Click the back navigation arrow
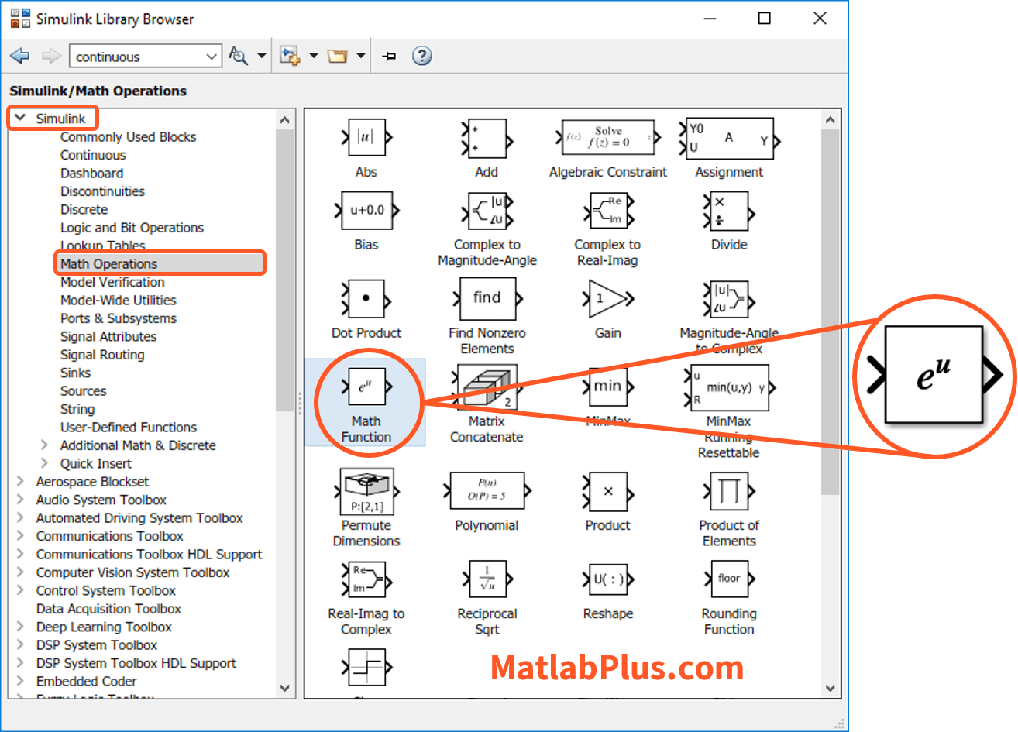The width and height of the screenshot is (1018, 732). pyautogui.click(x=20, y=57)
